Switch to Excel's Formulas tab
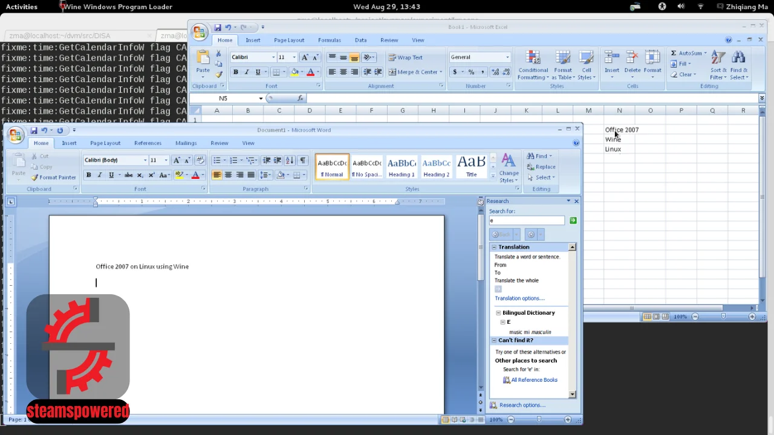The width and height of the screenshot is (774, 435). pyautogui.click(x=330, y=40)
